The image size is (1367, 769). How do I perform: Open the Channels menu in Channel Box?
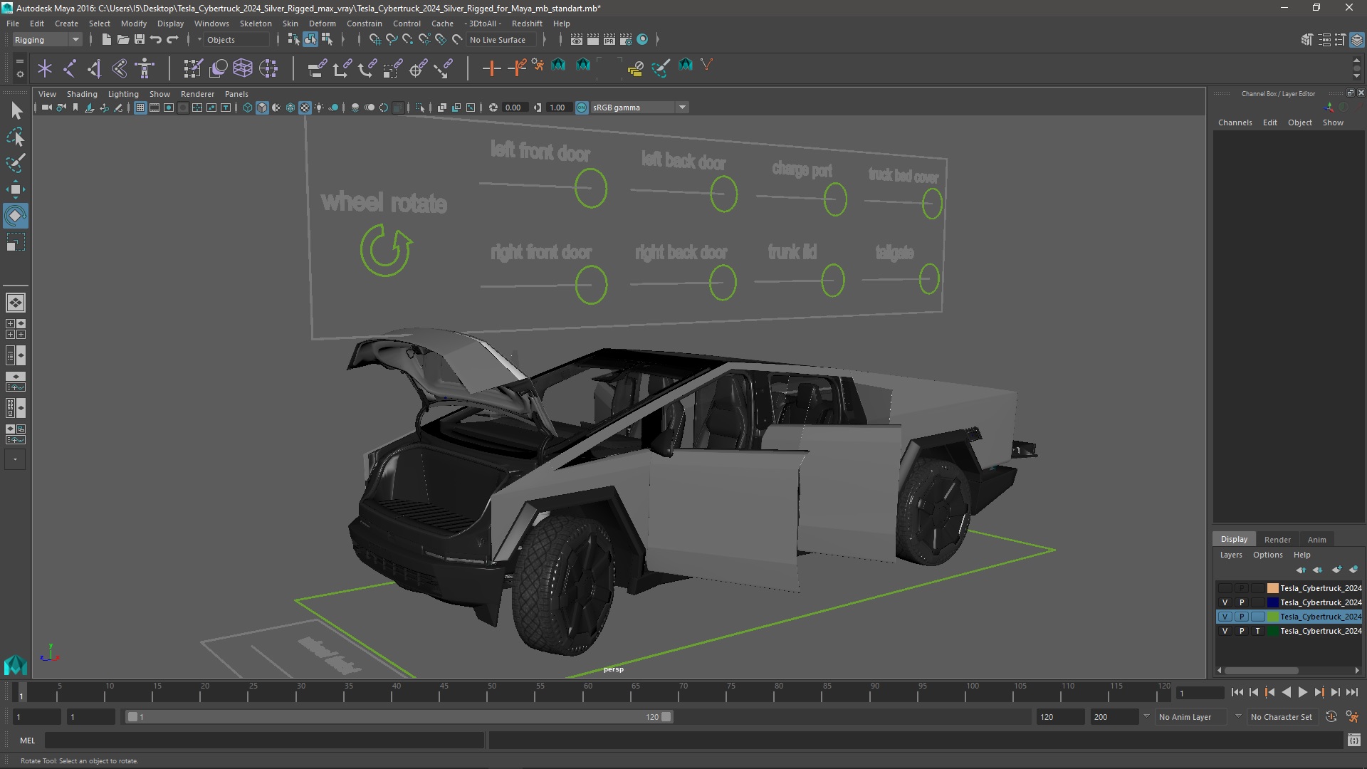click(x=1235, y=122)
